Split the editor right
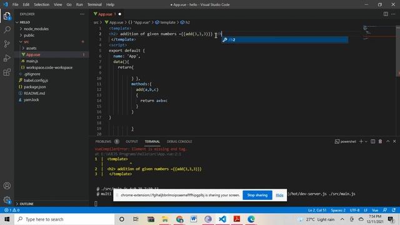Image resolution: width=400 pixels, height=225 pixels. (x=386, y=14)
